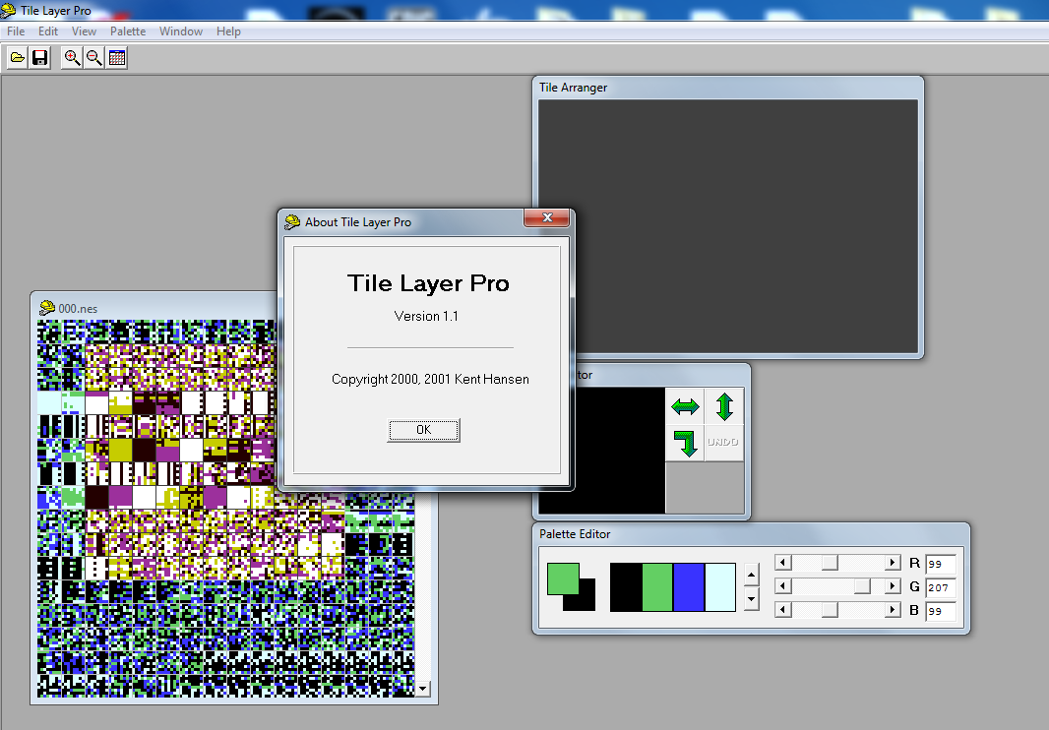Click the R slider's right arrow
Image resolution: width=1049 pixels, height=730 pixels.
click(893, 563)
